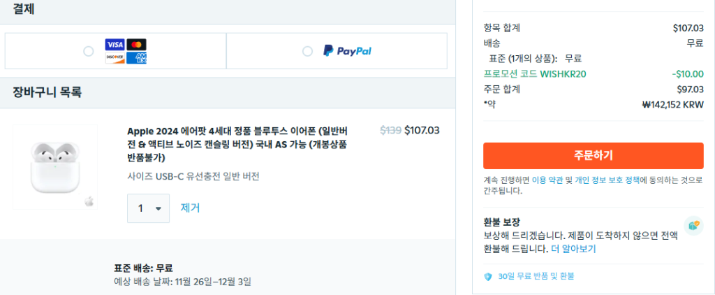
Task: Click the small Apple logo on product image
Action: click(x=89, y=201)
